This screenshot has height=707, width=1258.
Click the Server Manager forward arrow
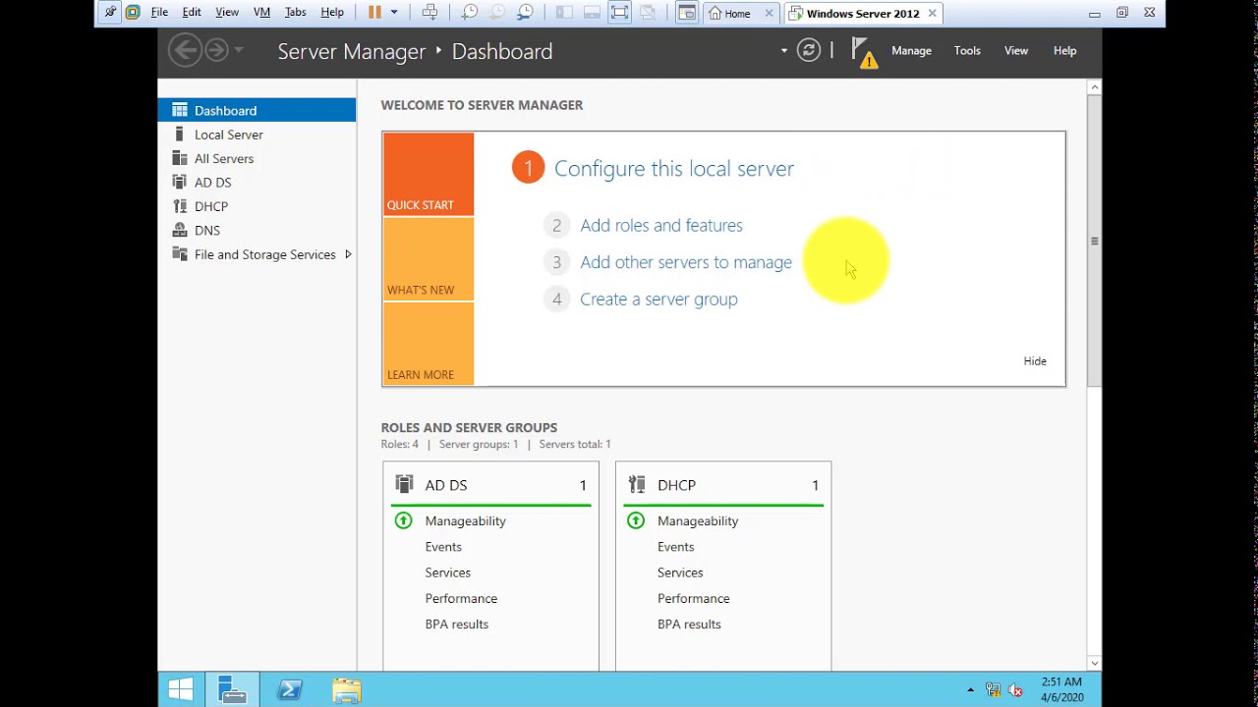tap(216, 50)
